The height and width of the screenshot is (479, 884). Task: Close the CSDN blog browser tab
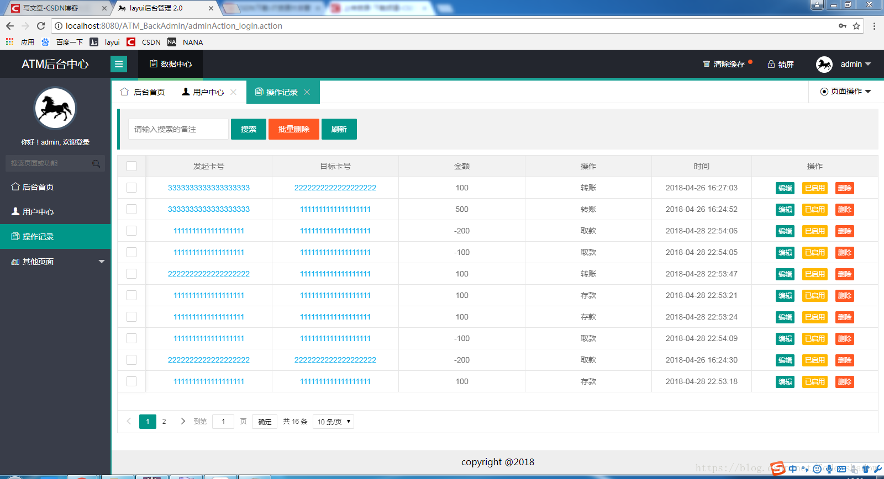[x=104, y=8]
